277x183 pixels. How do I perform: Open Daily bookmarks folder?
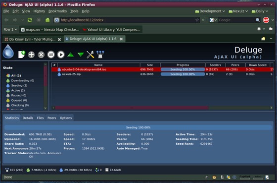(x=260, y=11)
